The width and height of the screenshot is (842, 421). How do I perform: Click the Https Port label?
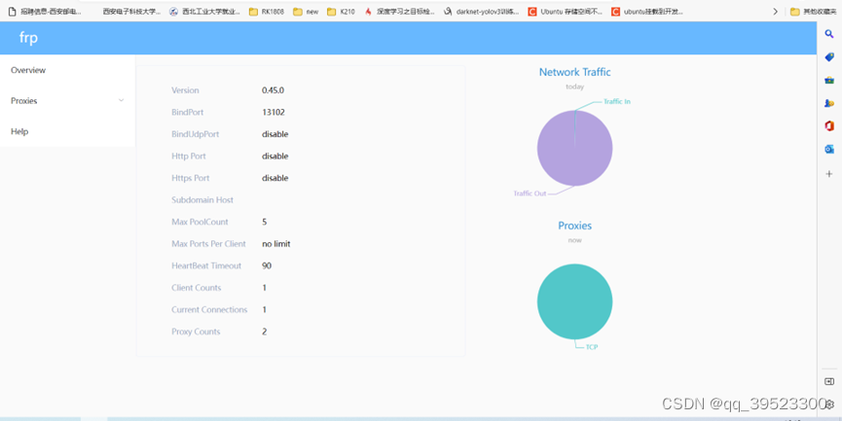191,178
